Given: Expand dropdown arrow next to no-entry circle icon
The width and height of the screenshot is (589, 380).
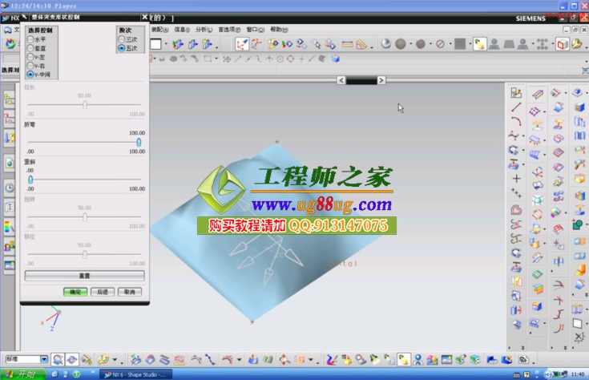Looking at the screenshot, I should point(450,44).
